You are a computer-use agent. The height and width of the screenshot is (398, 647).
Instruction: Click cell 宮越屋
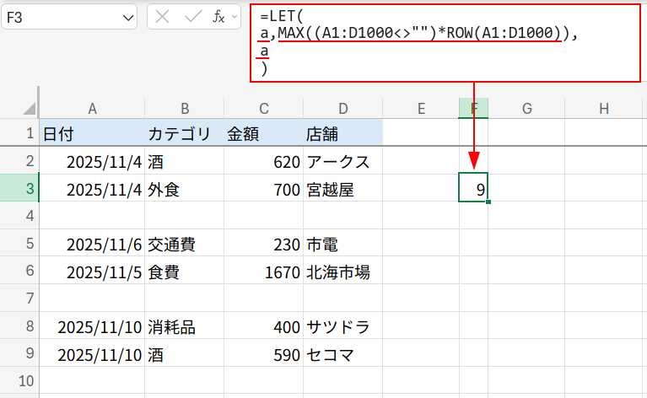pos(342,188)
